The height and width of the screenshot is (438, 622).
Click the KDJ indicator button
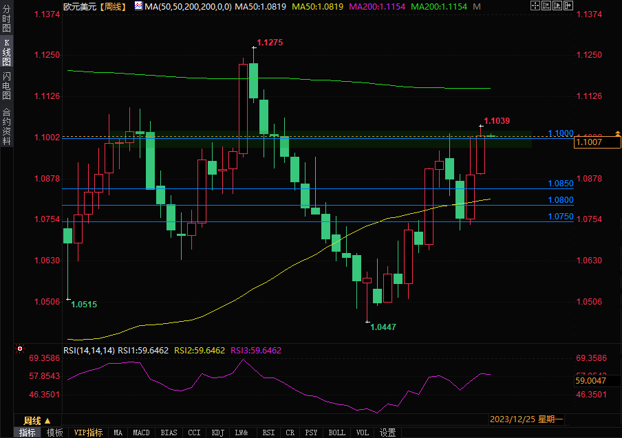218,432
